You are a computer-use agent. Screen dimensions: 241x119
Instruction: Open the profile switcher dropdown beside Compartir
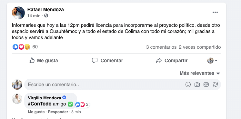coord(212,61)
